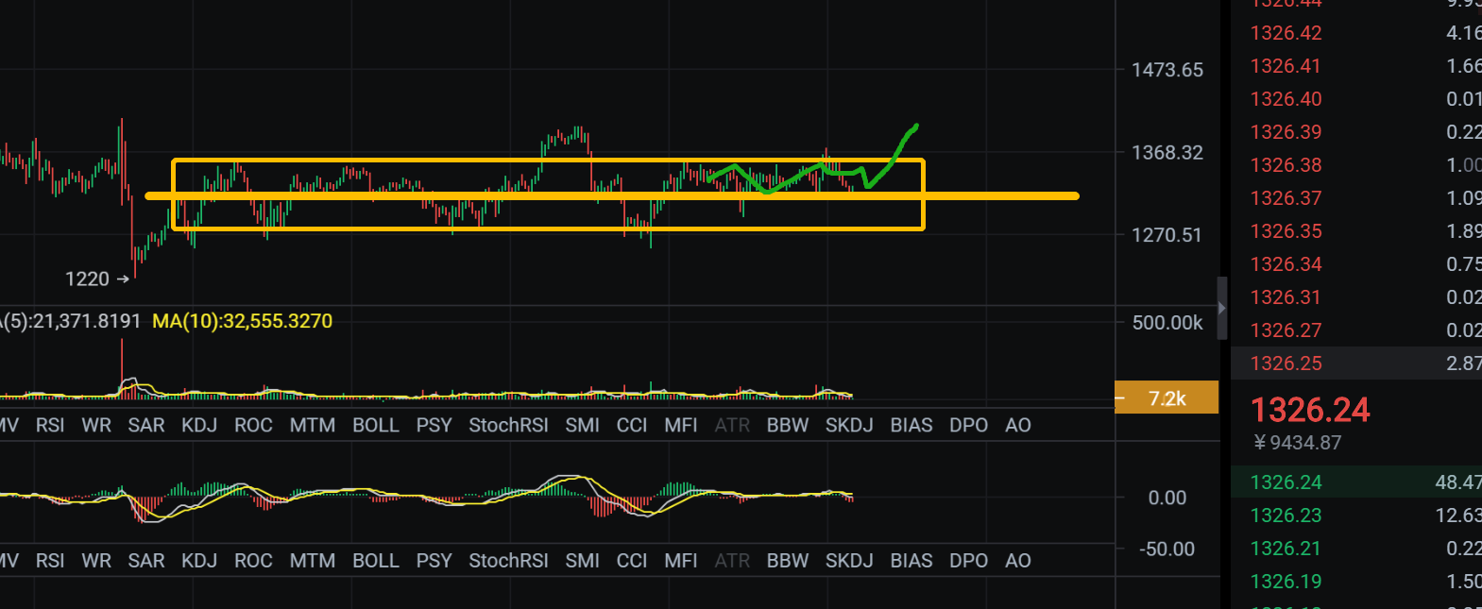1482x609 pixels.
Task: Choose greyed ATR in the lower indicator row
Action: 732,561
